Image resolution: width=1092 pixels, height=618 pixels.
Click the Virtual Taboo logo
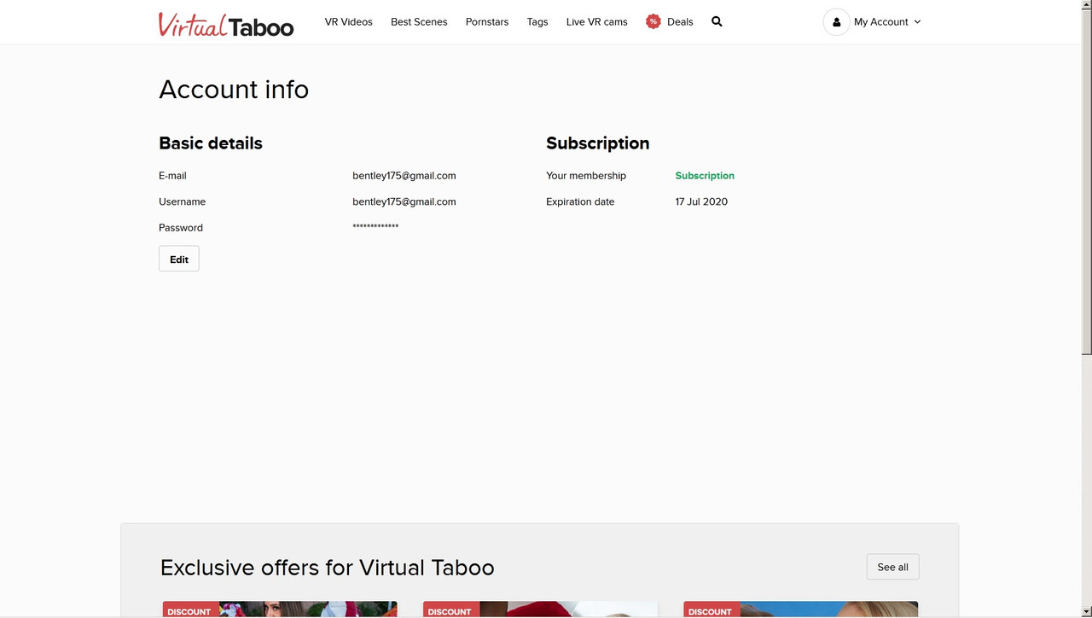coord(226,24)
